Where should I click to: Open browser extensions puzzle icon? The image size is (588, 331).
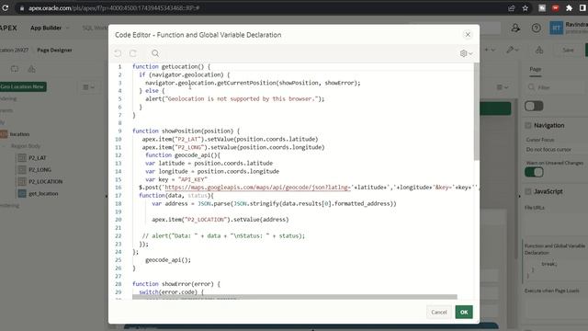569,8
